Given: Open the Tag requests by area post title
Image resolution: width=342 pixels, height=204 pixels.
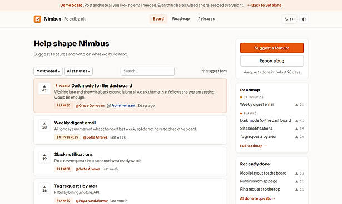Looking at the screenshot, I should [x=76, y=186].
